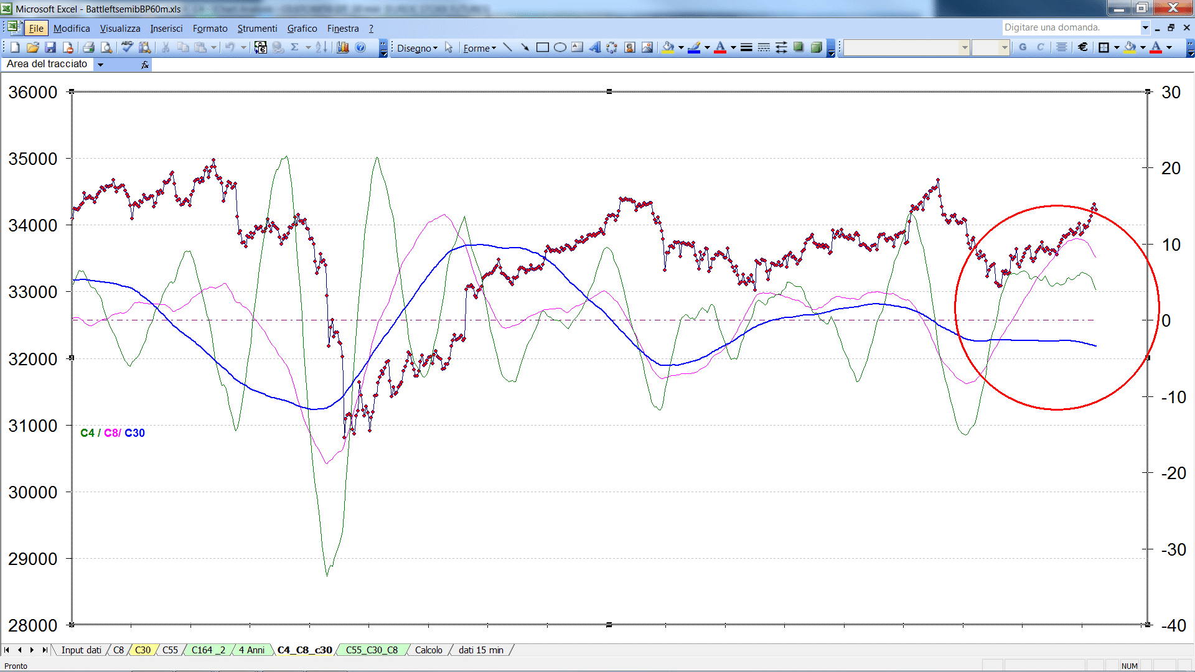Switch to the dati 15 min tab
1195x672 pixels.
(480, 650)
